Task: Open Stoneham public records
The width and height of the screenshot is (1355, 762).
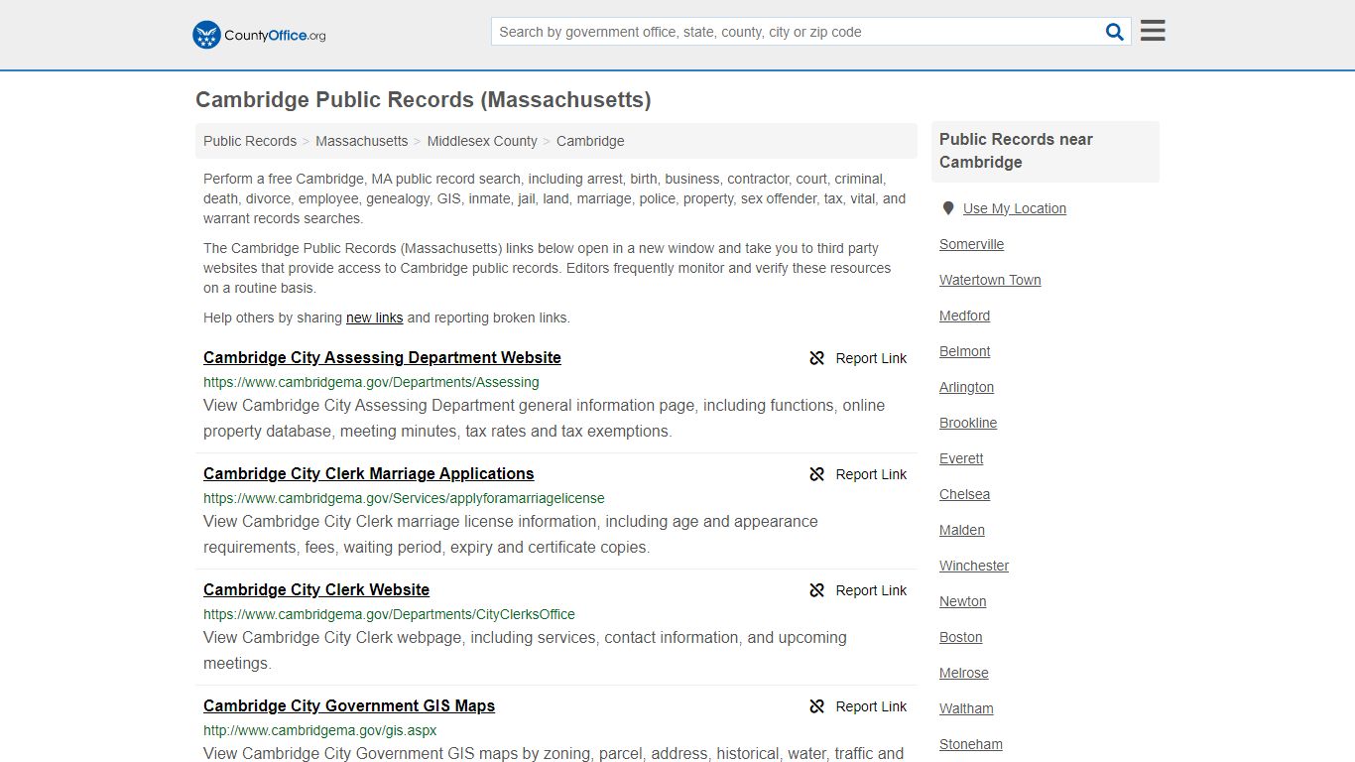Action: [x=971, y=744]
